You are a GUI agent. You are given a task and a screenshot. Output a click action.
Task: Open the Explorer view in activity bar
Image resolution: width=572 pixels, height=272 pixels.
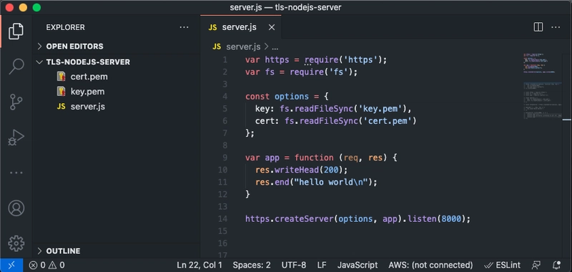[16, 31]
